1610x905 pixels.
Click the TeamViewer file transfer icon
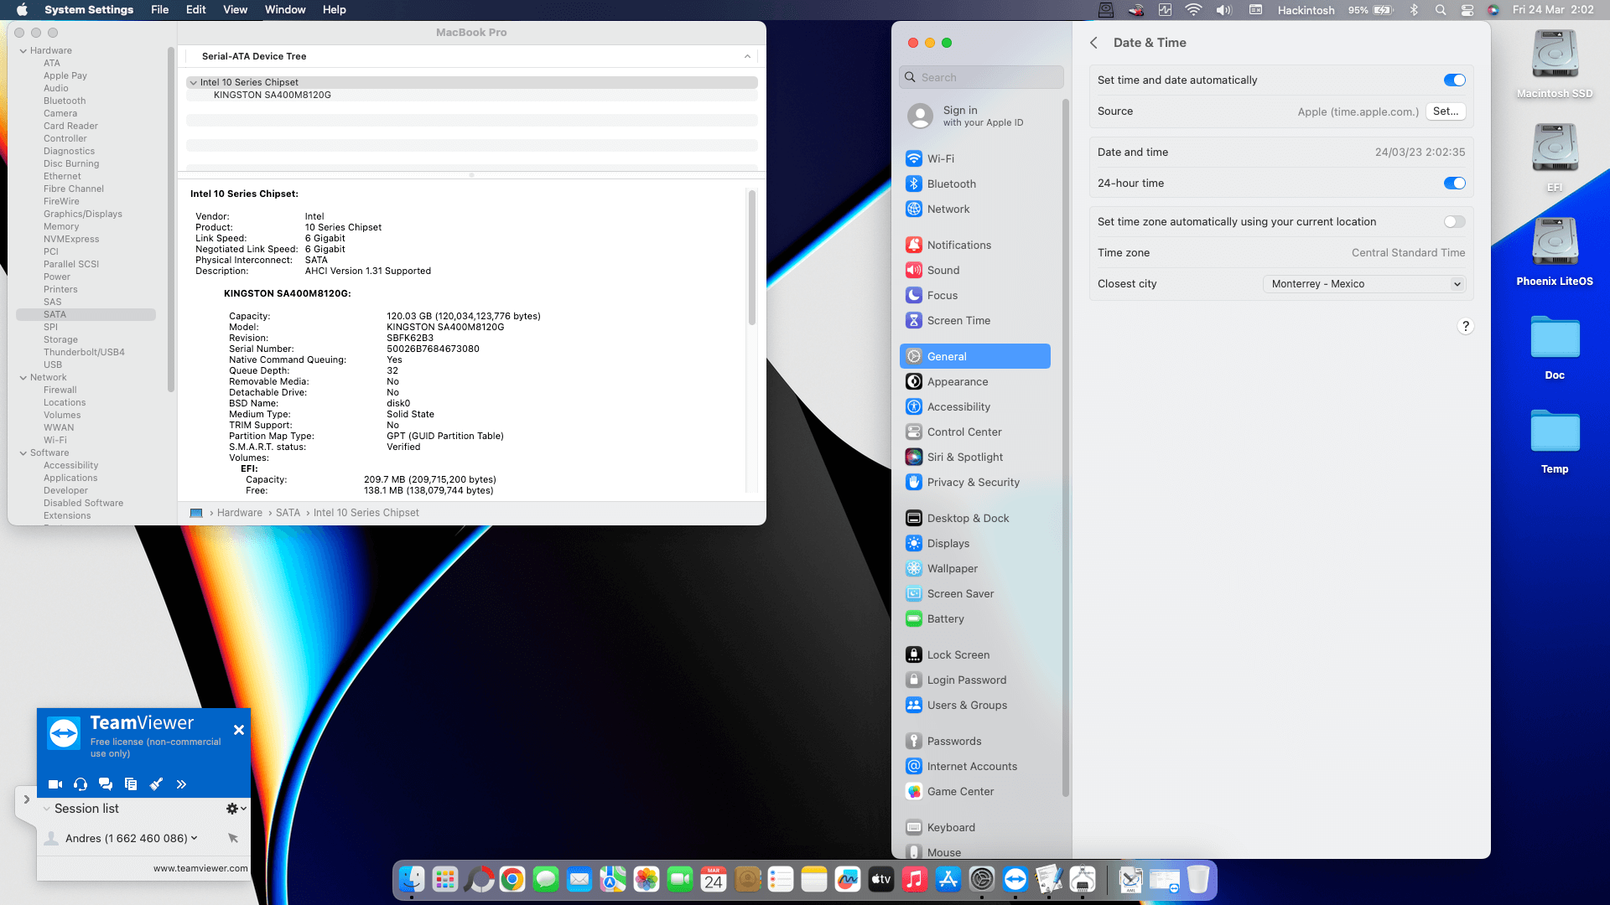(x=131, y=784)
